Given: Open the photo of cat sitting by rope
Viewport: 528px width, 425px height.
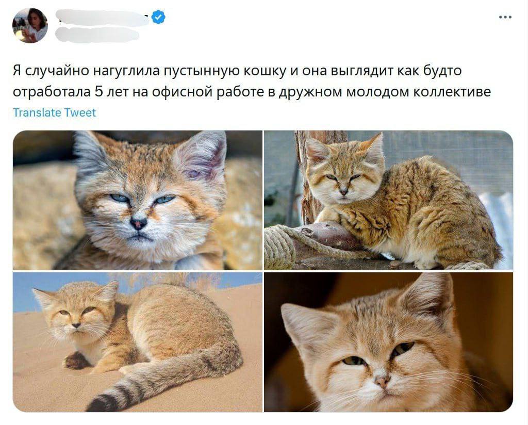Looking at the screenshot, I should (x=388, y=200).
